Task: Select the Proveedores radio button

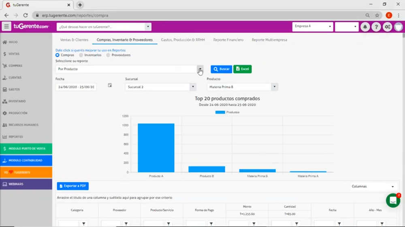Action: [x=108, y=55]
